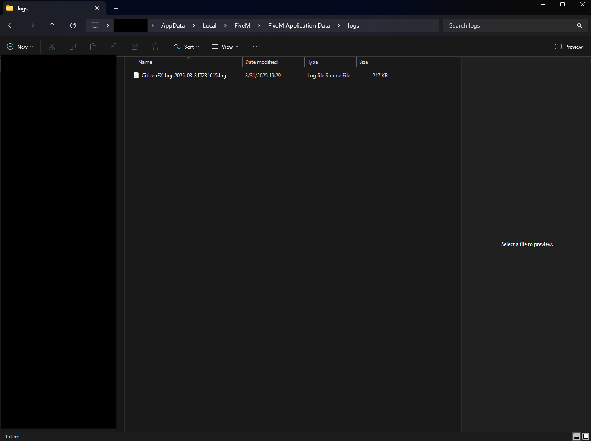The height and width of the screenshot is (441, 591).
Task: Open the See more menu
Action: pyautogui.click(x=256, y=47)
